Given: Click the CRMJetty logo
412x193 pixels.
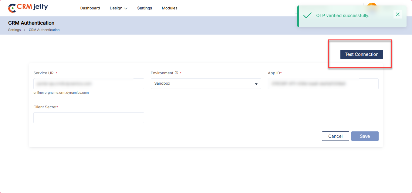Looking at the screenshot, I should tap(28, 8).
